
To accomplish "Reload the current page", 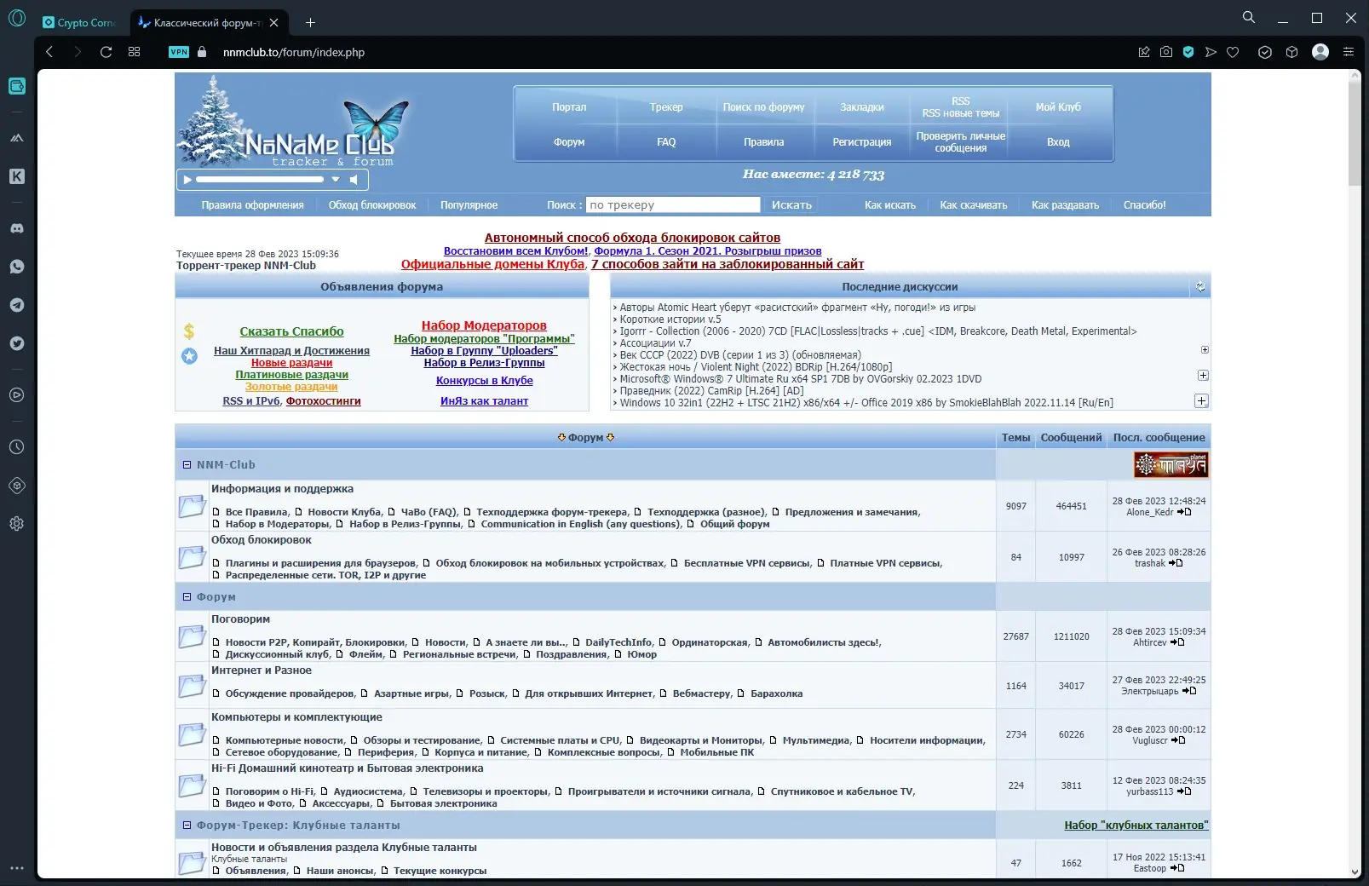I will pos(106,52).
